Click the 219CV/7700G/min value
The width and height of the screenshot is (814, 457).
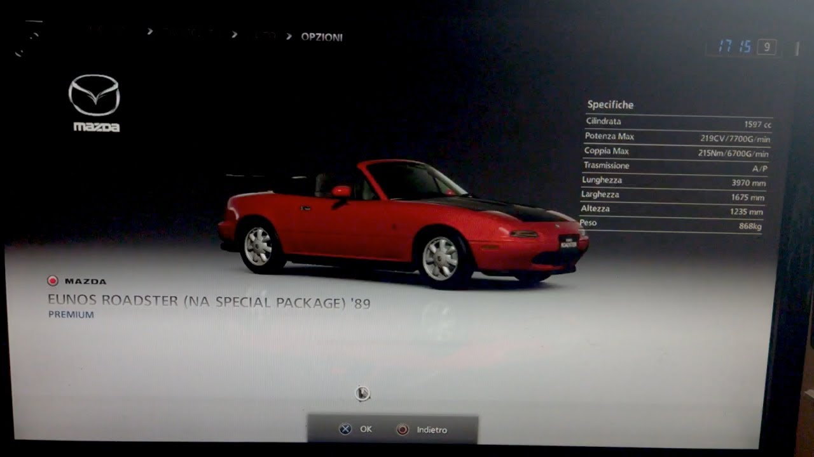click(736, 139)
